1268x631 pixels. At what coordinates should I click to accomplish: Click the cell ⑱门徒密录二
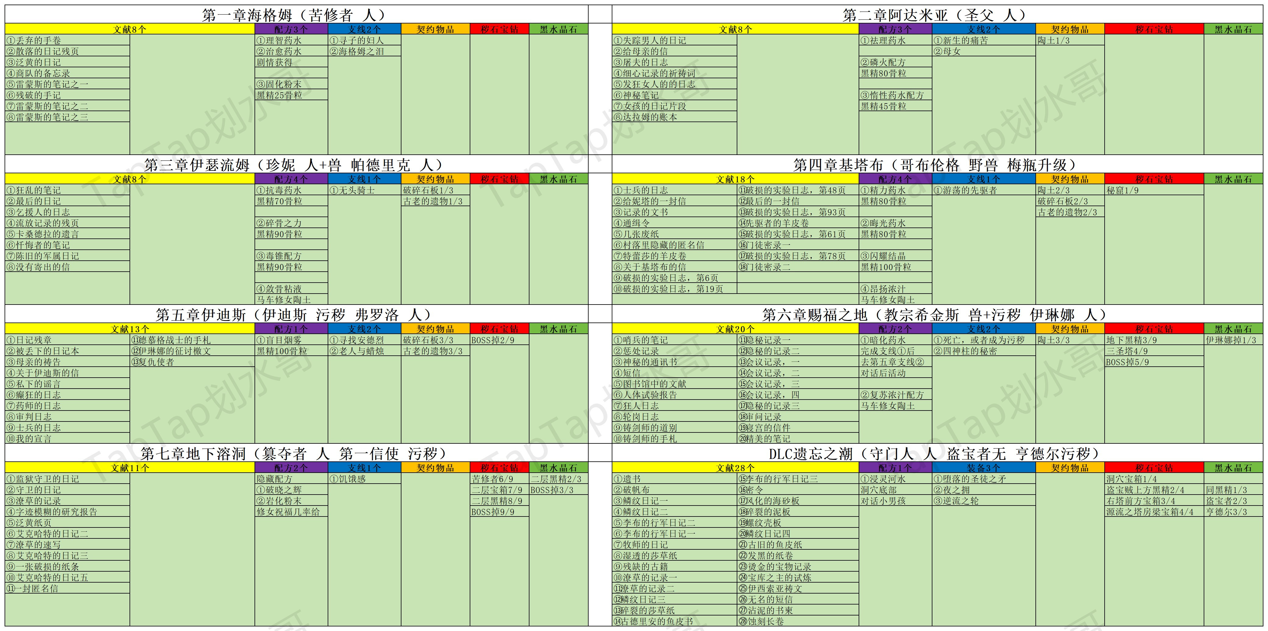coord(798,267)
